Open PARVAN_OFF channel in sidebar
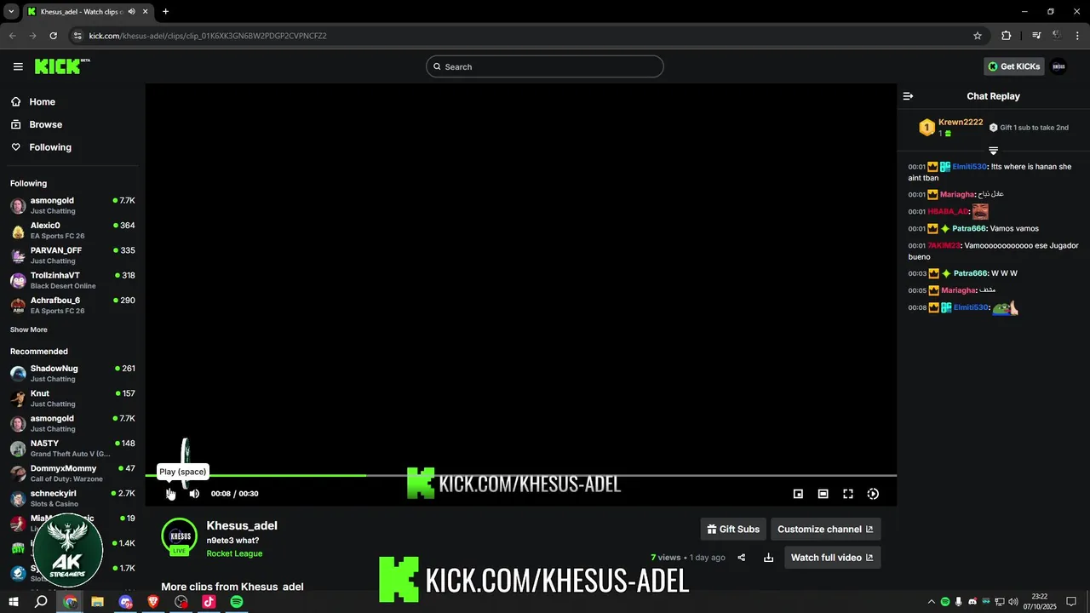 pyautogui.click(x=72, y=255)
